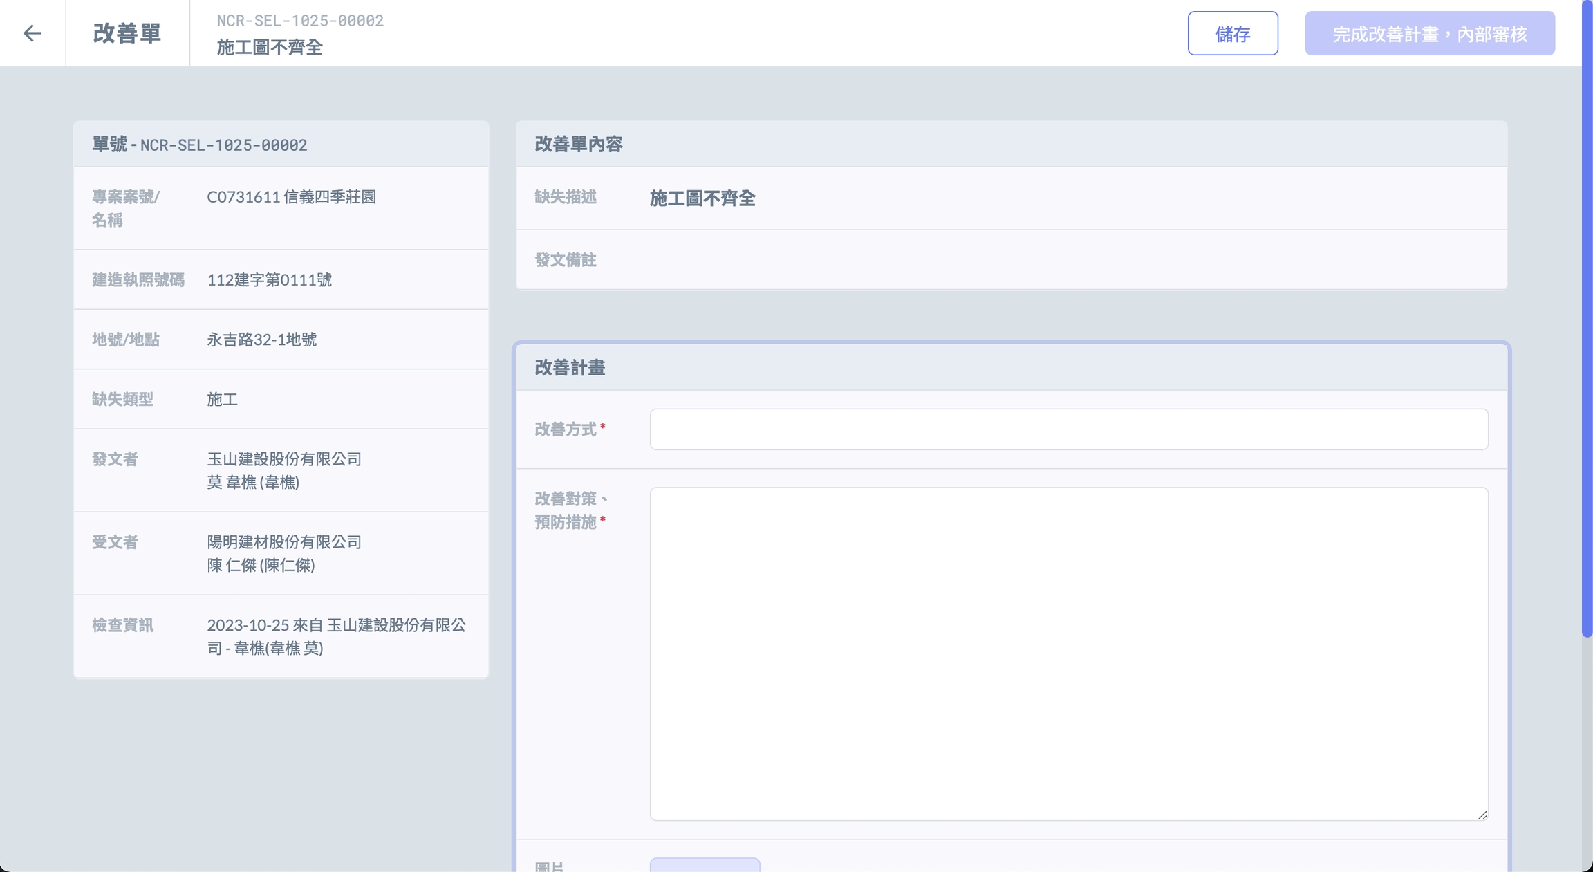Image resolution: width=1593 pixels, height=872 pixels.
Task: Focus the 改善方式 input field
Action: click(x=1068, y=429)
